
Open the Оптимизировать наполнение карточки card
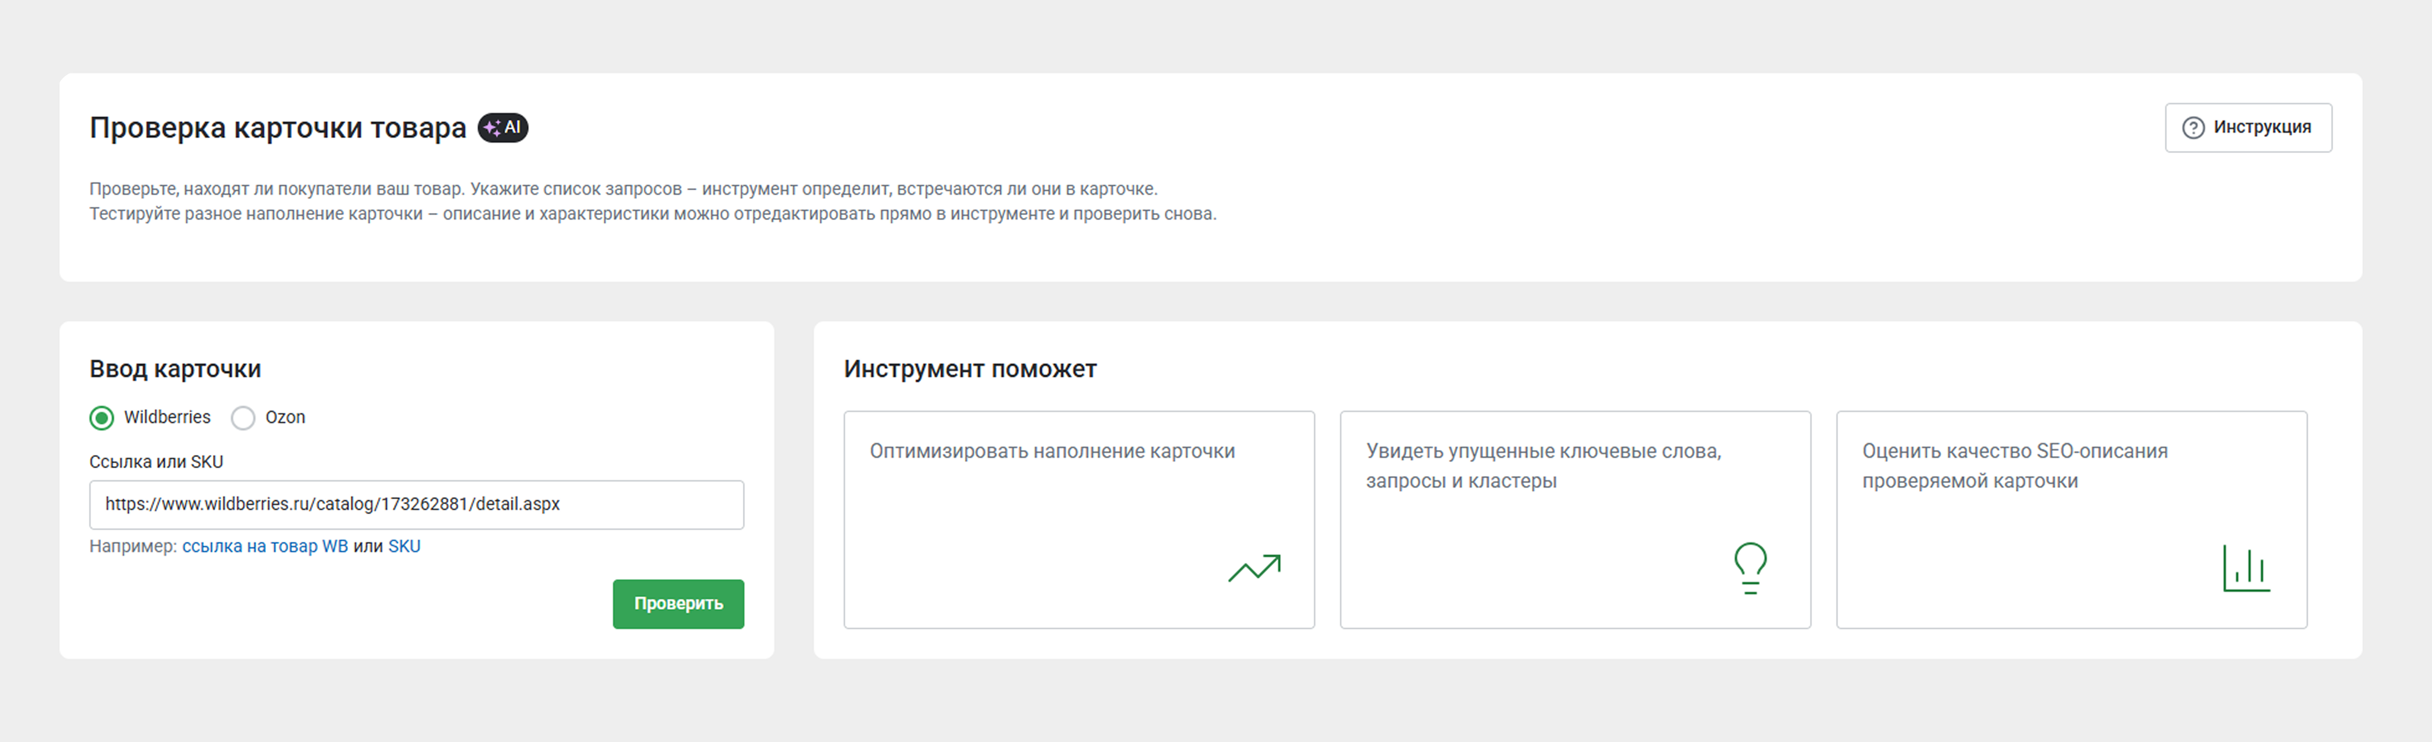(1078, 519)
